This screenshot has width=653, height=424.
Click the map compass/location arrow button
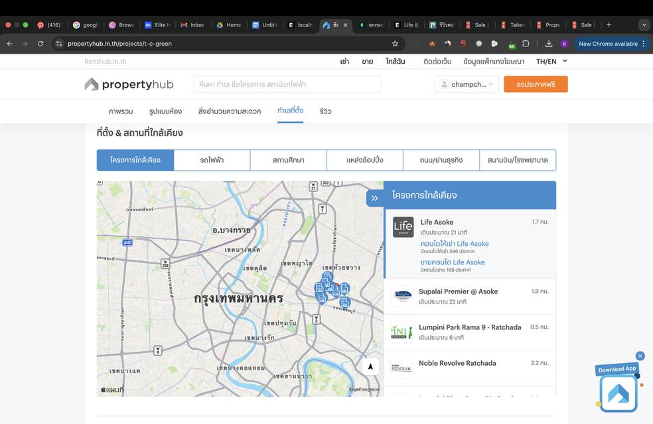pos(370,366)
